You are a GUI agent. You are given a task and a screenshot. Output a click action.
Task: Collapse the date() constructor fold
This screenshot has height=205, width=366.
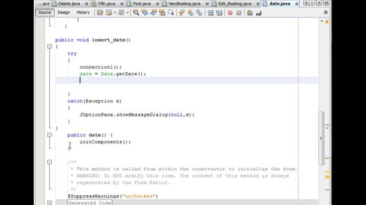point(50,135)
